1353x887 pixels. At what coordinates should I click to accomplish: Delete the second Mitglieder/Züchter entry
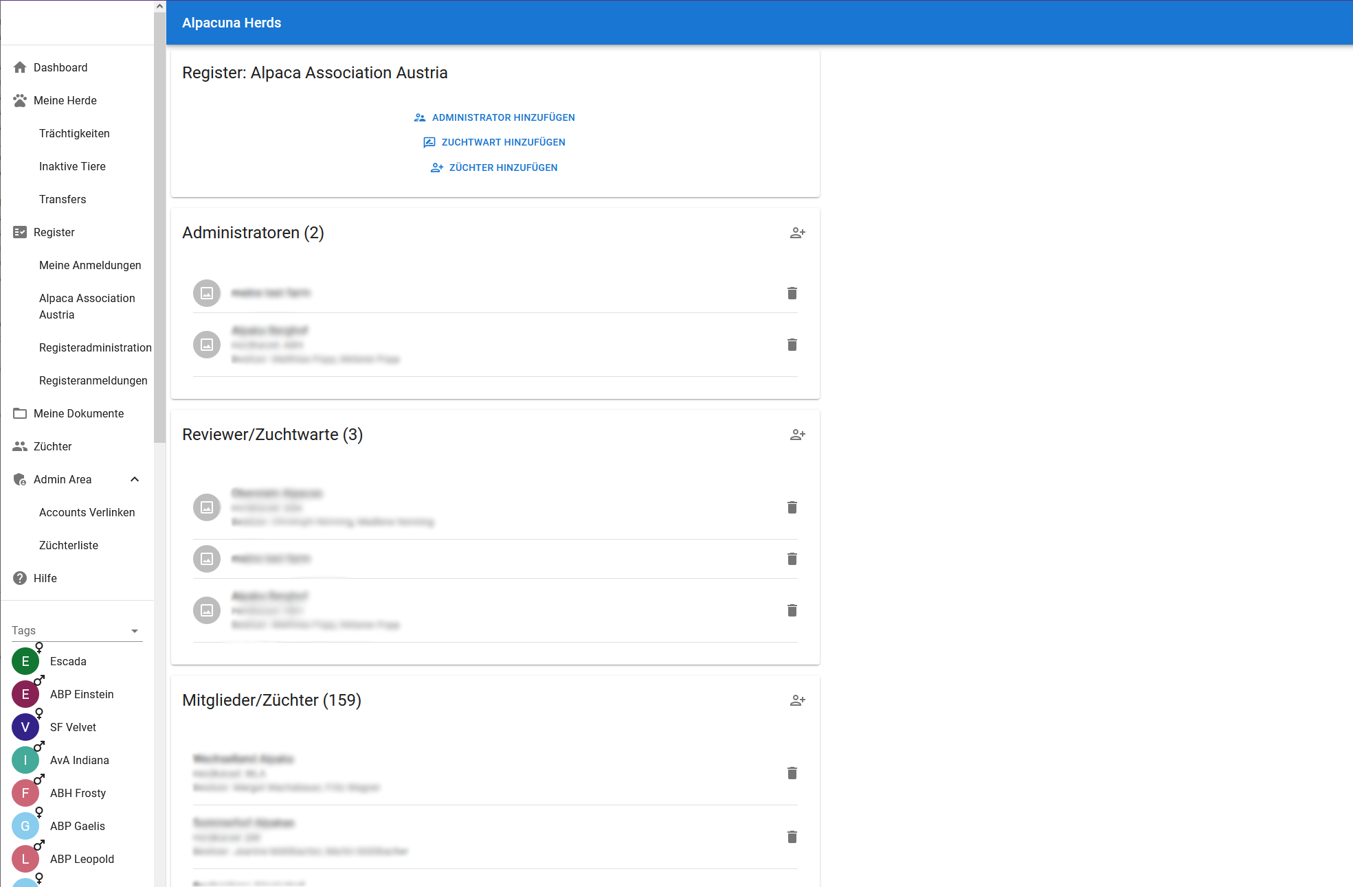(792, 837)
